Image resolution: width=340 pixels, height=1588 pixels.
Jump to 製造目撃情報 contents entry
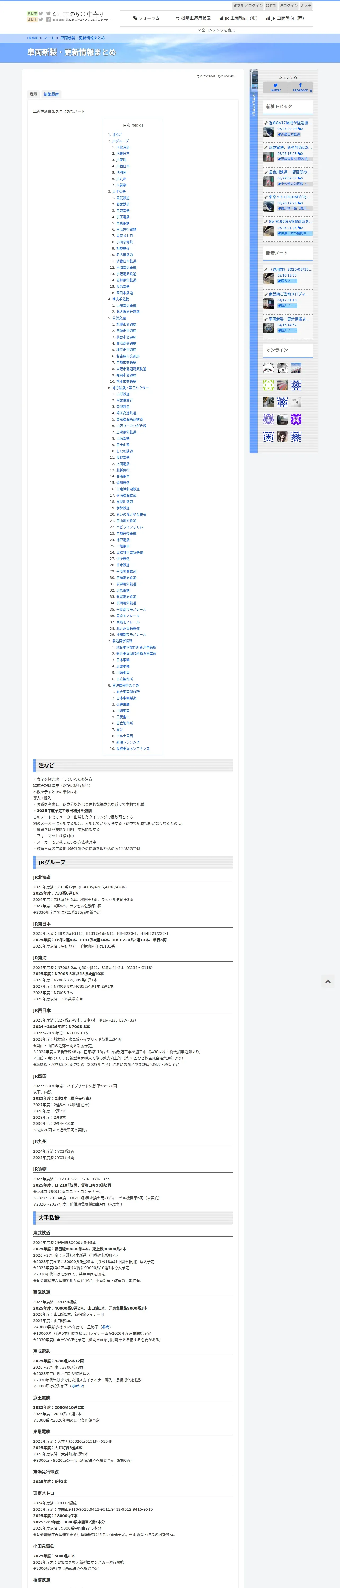(122, 641)
